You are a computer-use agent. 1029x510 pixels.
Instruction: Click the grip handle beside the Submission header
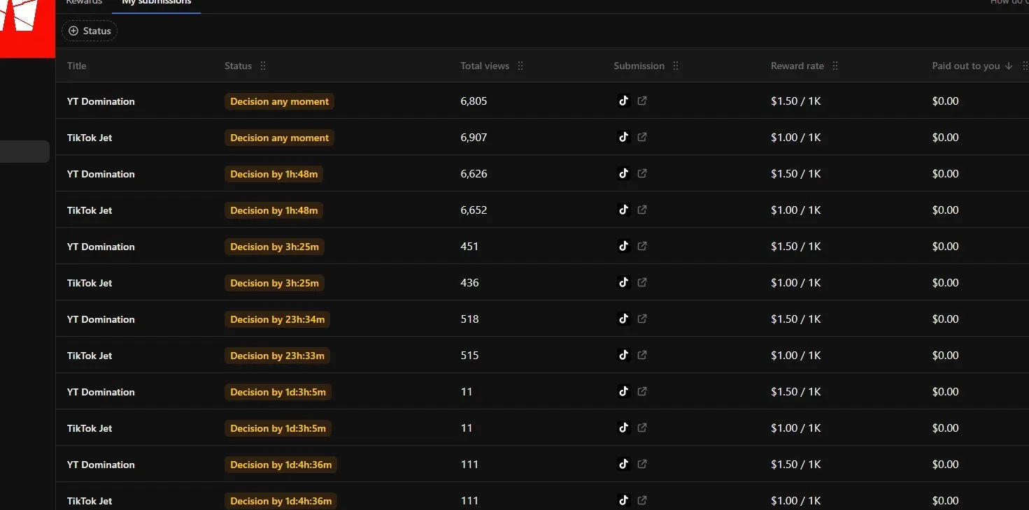click(x=676, y=66)
